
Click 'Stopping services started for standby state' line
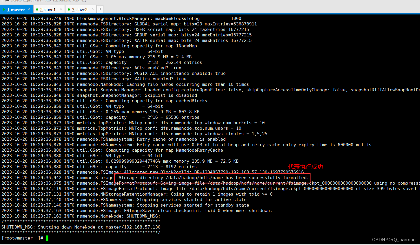125,205
